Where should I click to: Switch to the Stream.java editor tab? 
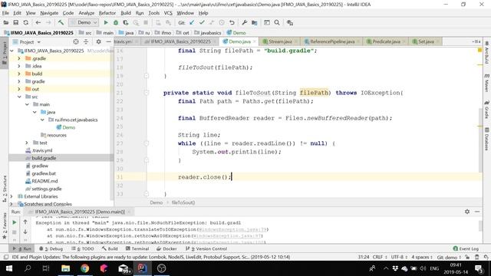click(x=280, y=41)
